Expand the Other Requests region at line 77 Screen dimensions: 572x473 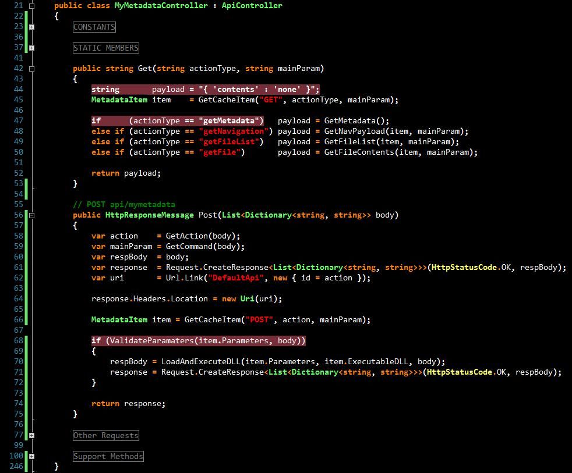coord(31,435)
